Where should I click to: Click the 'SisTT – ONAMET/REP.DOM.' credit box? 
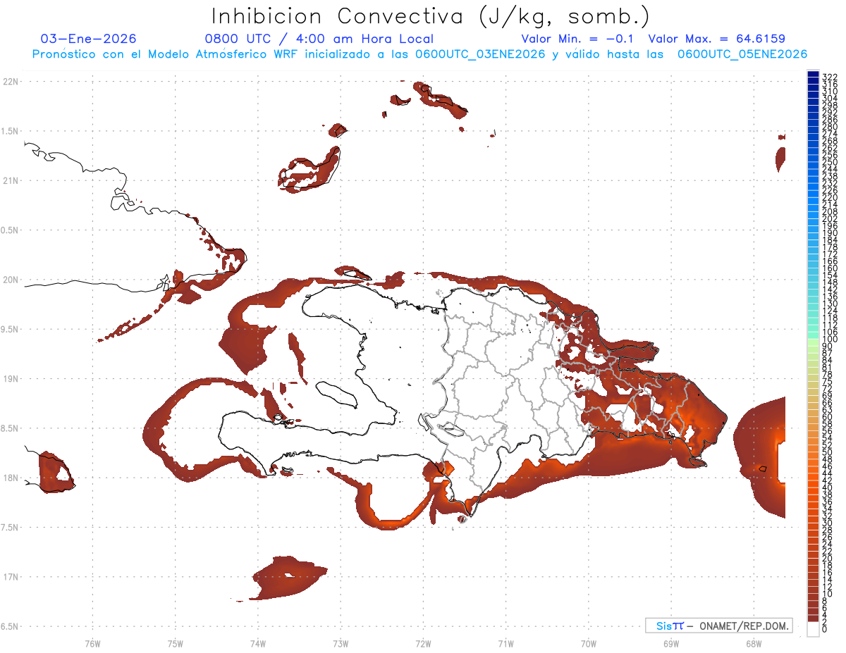[718, 626]
